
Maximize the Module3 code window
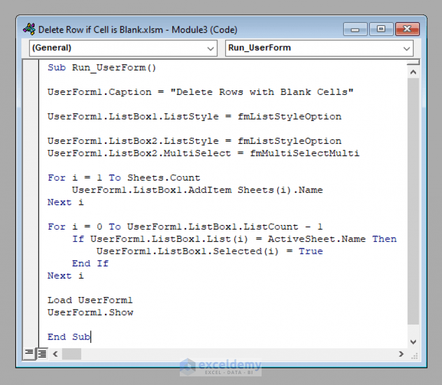(x=381, y=29)
